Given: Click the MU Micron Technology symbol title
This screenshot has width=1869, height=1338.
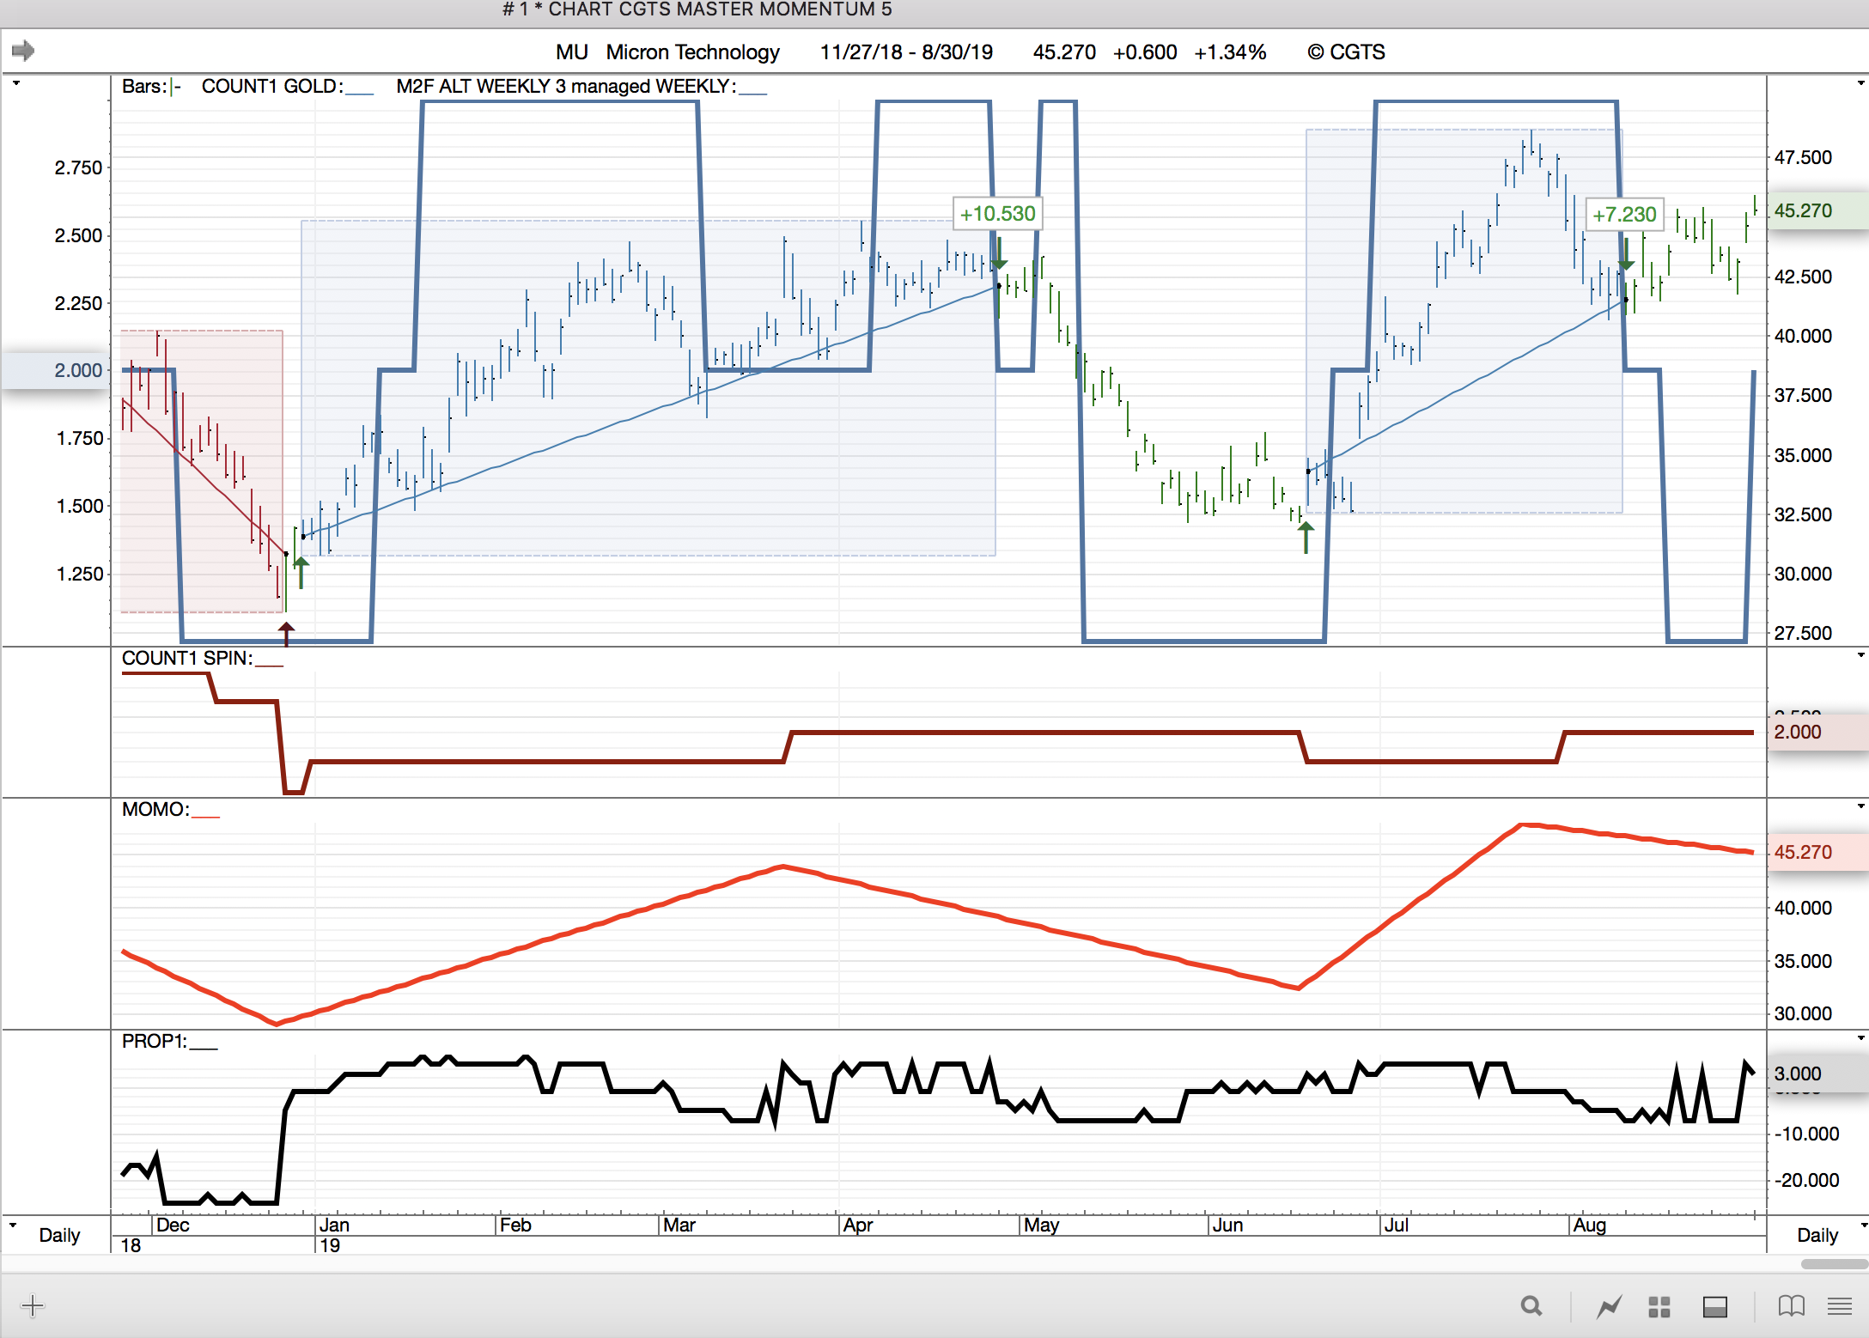Looking at the screenshot, I should [667, 52].
